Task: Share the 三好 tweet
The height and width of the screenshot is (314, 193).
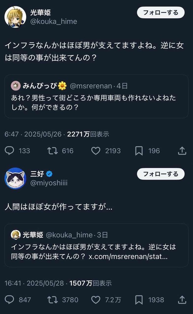Action: point(182,299)
